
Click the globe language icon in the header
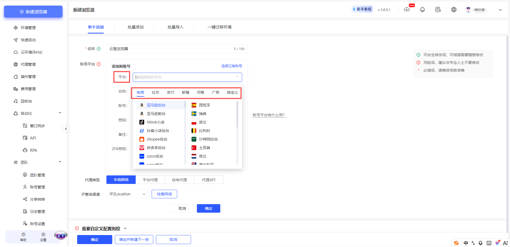[x=454, y=9]
